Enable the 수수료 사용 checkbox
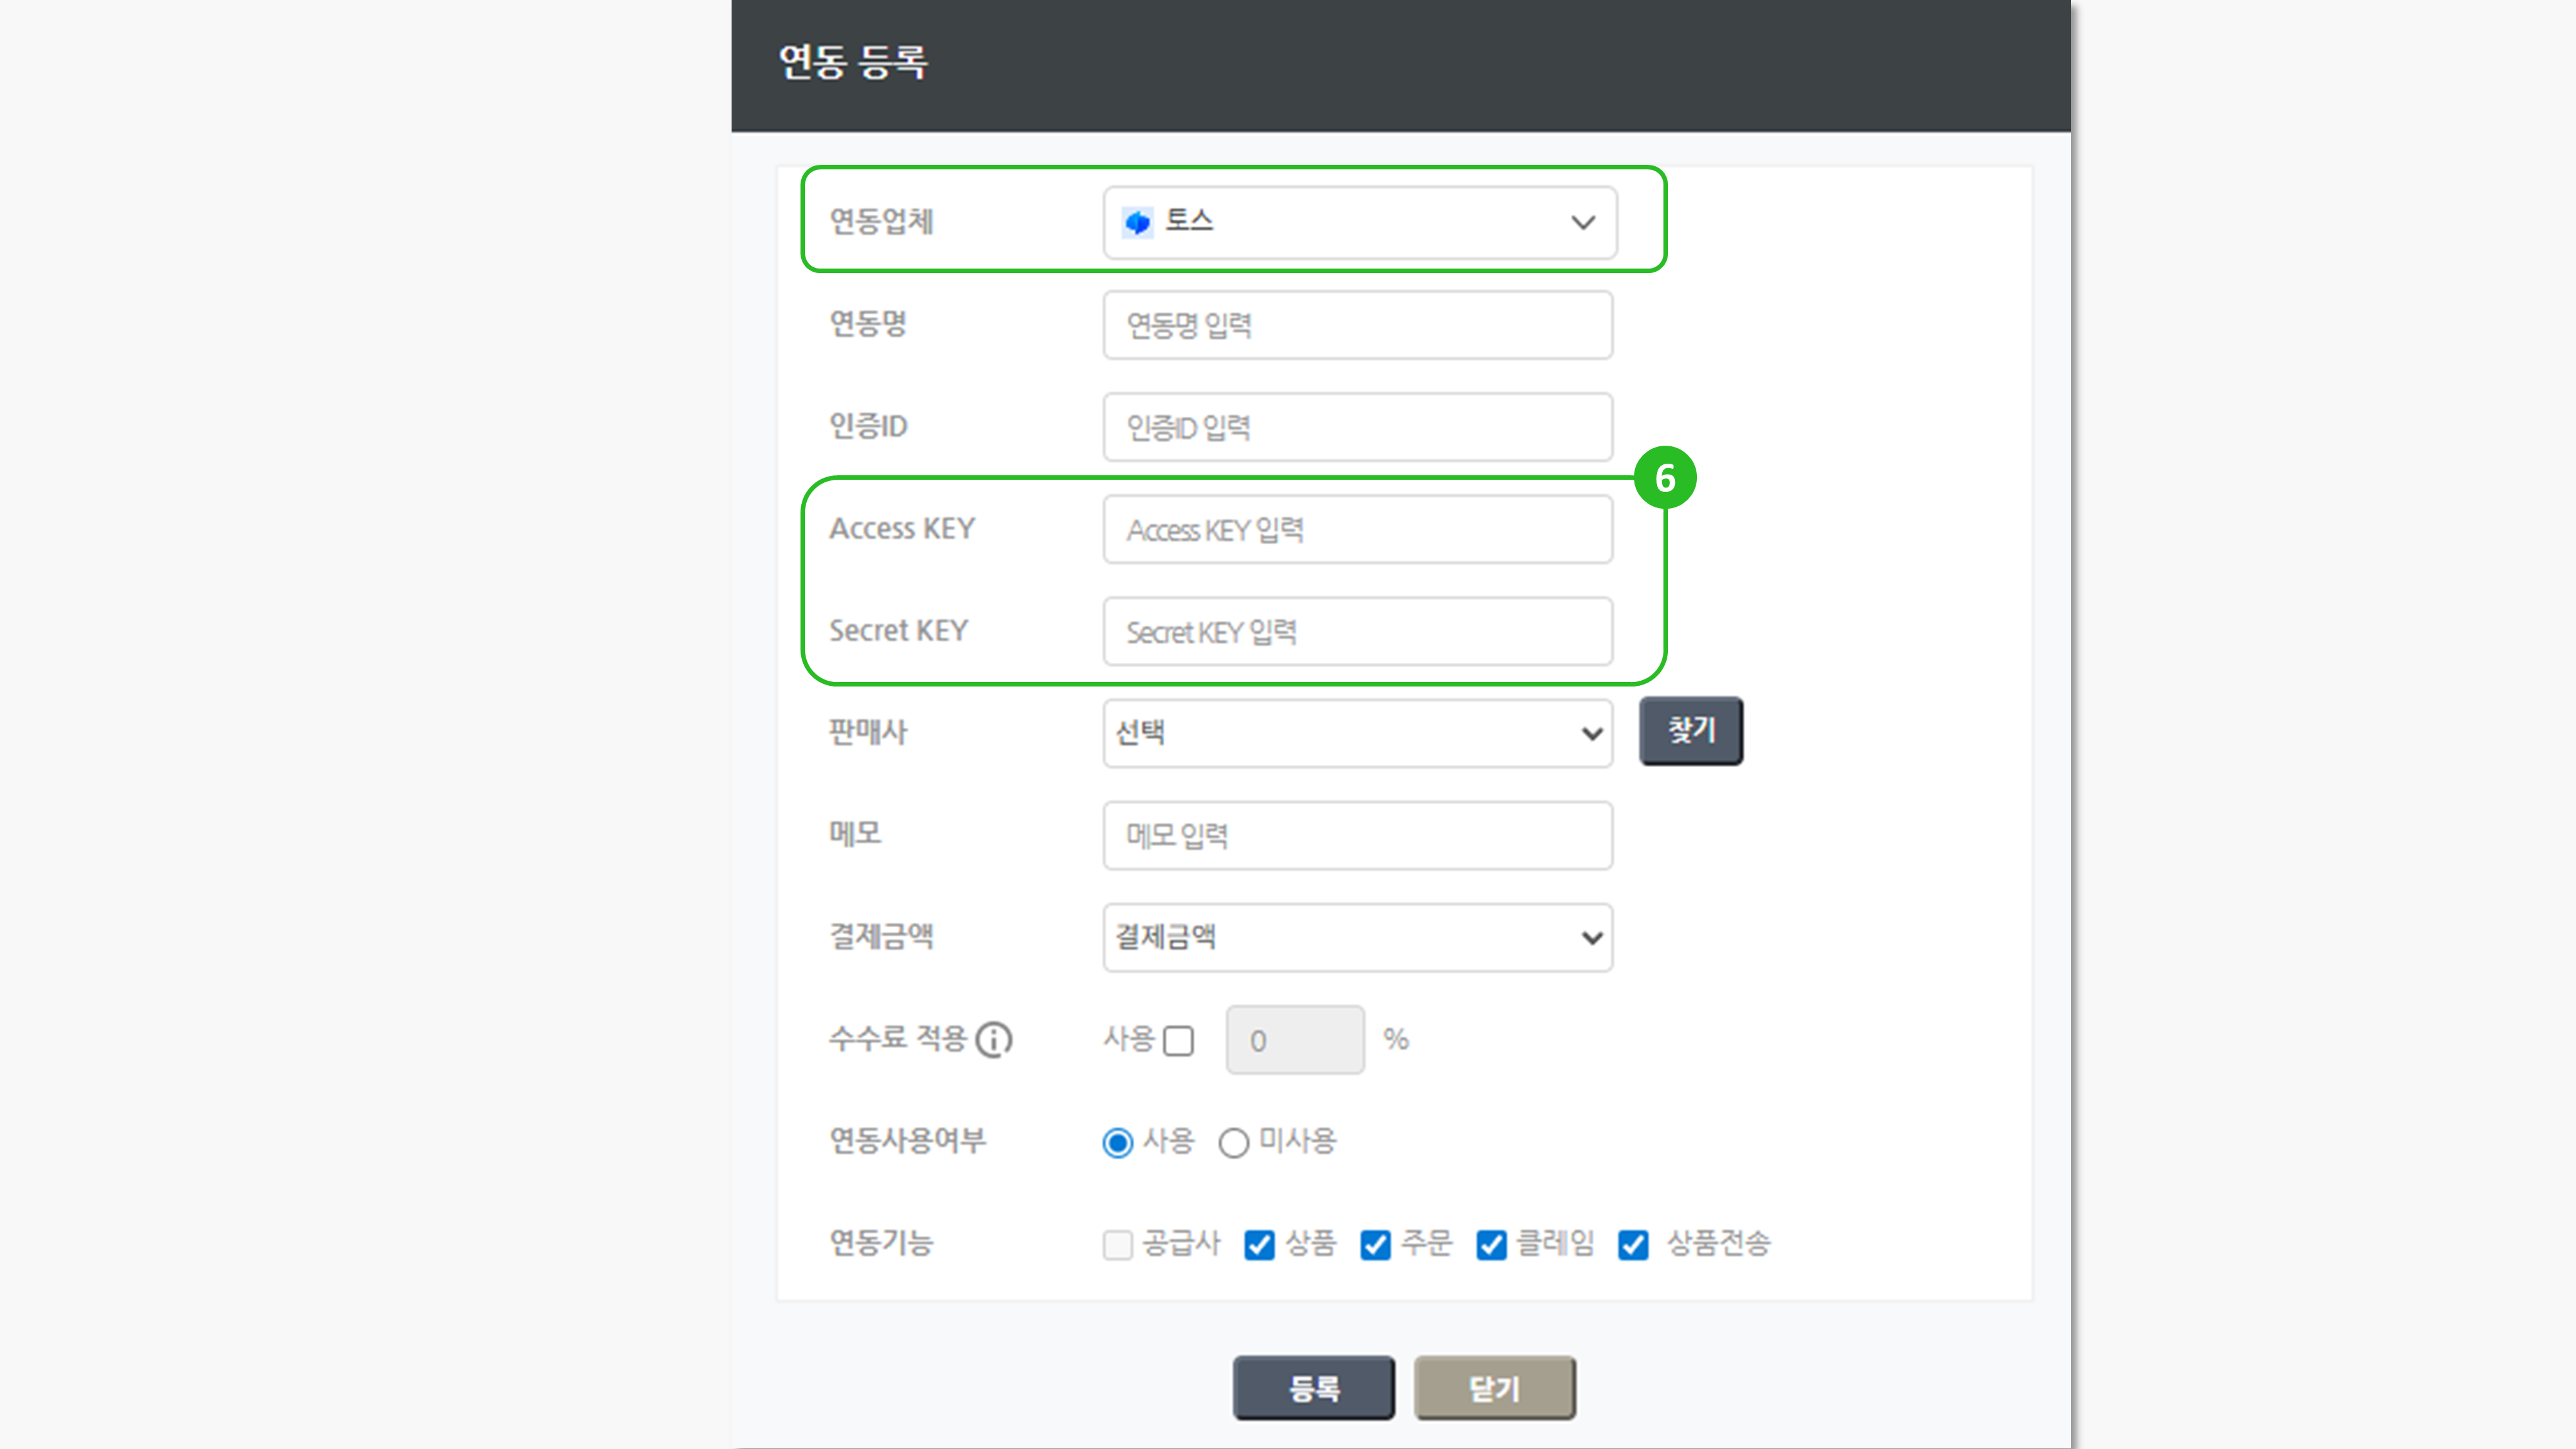This screenshot has width=2576, height=1449. tap(1179, 1041)
